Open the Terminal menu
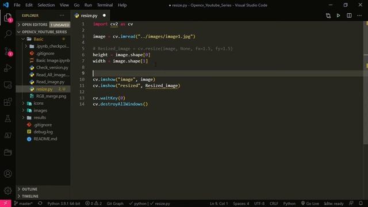368x207 pixels. click(105, 5)
